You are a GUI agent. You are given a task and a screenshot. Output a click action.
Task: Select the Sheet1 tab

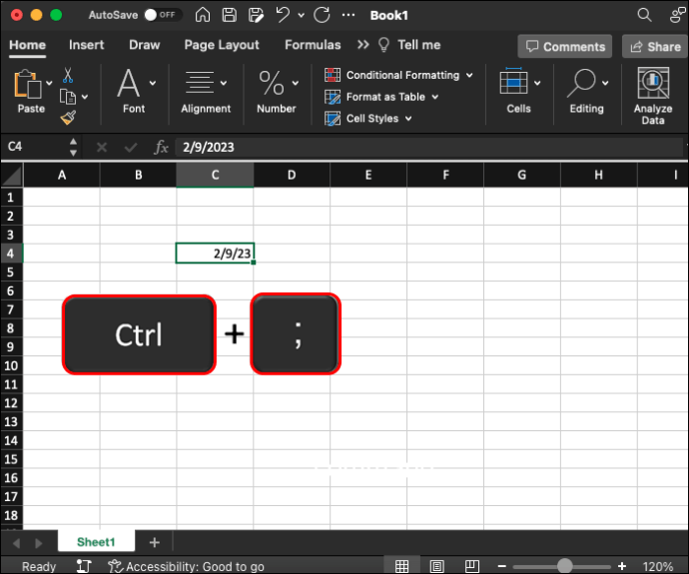point(96,542)
